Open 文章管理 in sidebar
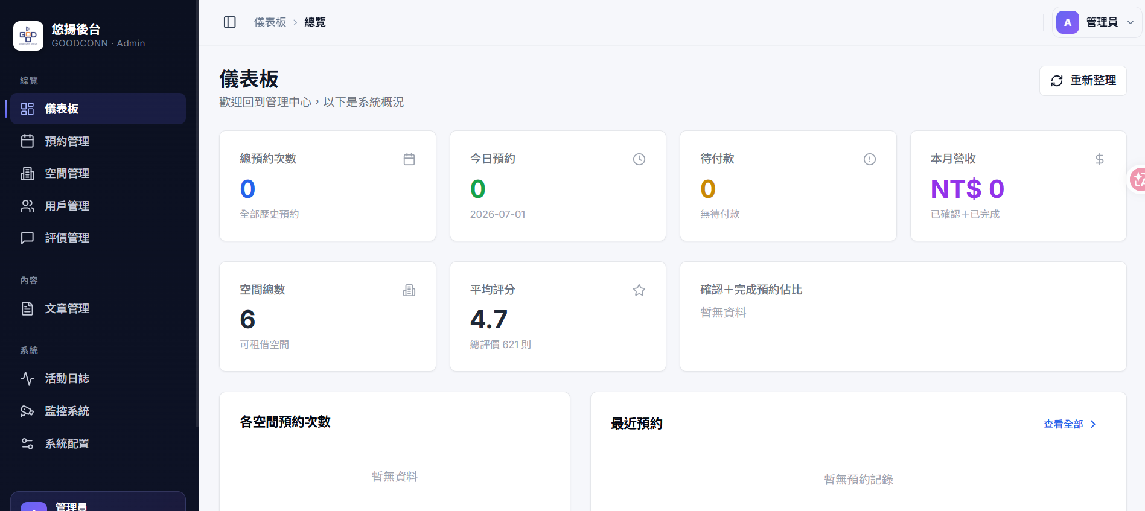1145x511 pixels. click(x=98, y=308)
